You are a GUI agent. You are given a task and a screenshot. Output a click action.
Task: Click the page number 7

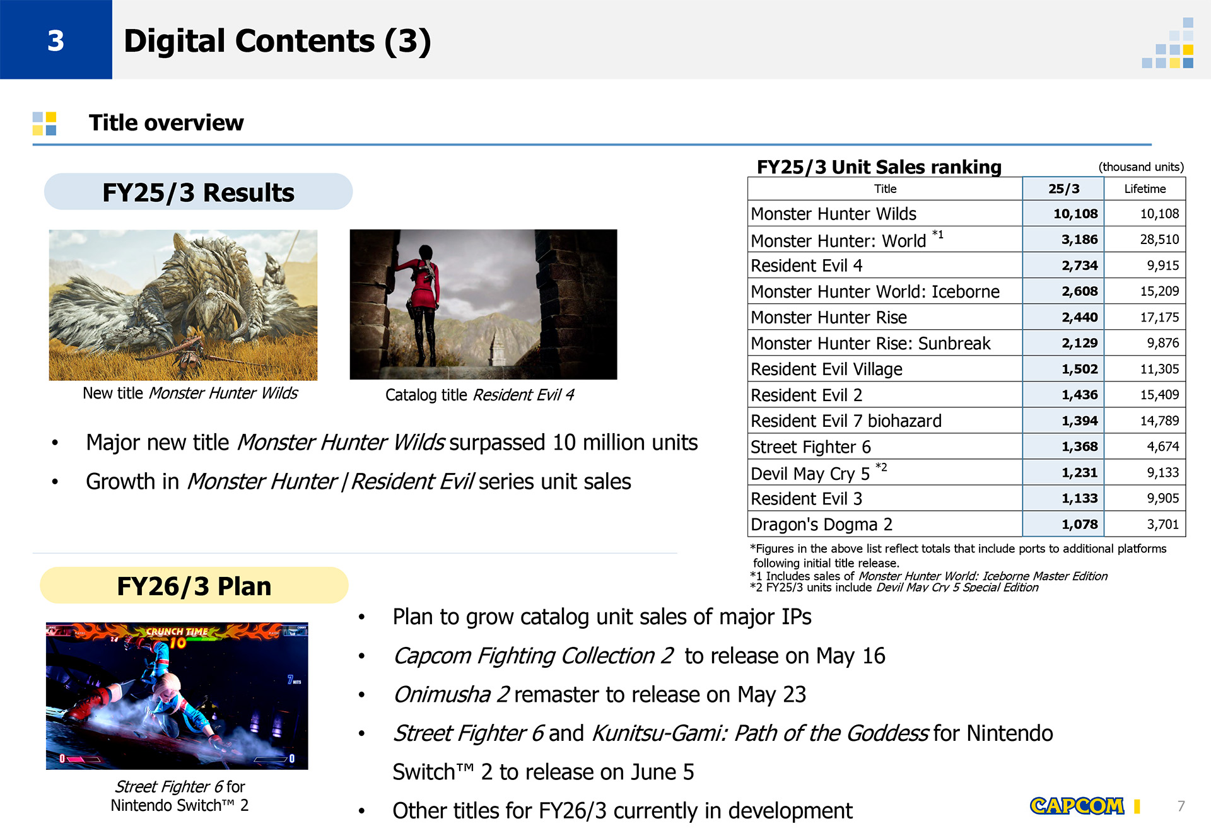[1181, 806]
